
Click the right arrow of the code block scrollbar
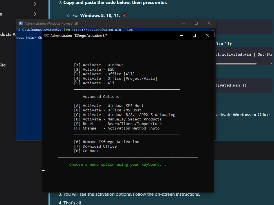tap(271, 64)
